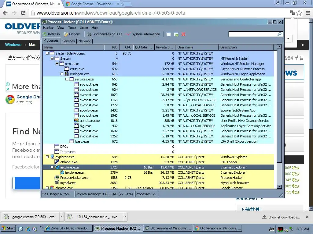Viewport: 313px width, 234px height.
Task: Switch to the Network tab
Action: [84, 41]
